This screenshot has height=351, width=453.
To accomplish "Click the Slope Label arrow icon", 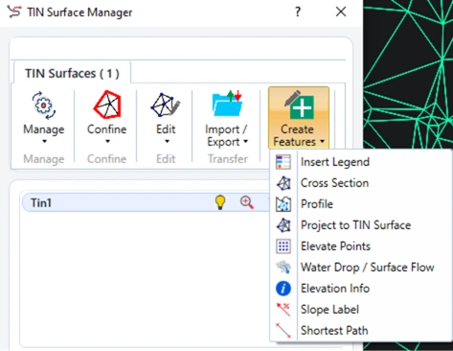I will 283,310.
